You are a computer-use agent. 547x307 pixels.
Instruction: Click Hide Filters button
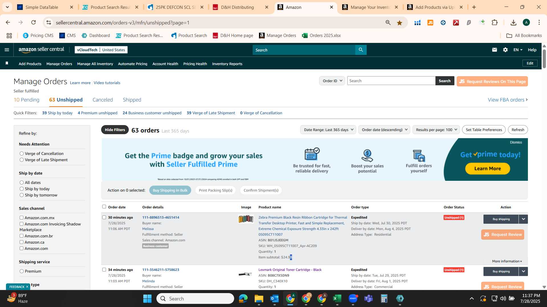(115, 130)
